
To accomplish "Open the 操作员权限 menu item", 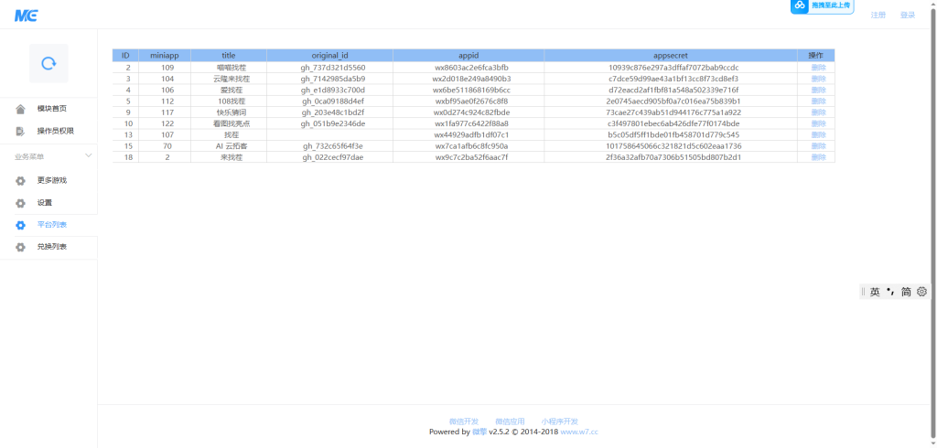I will click(x=55, y=131).
